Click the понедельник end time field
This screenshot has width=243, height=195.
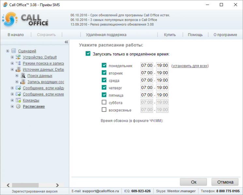pyautogui.click(x=162, y=65)
